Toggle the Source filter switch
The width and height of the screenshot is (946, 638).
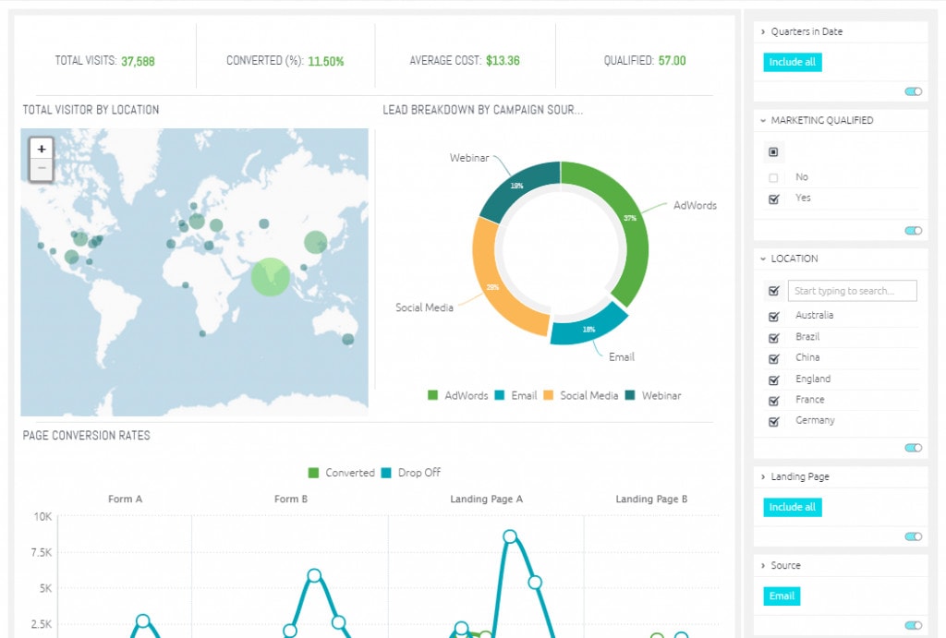[x=914, y=625]
